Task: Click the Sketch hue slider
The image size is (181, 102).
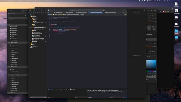Action: tap(150, 71)
